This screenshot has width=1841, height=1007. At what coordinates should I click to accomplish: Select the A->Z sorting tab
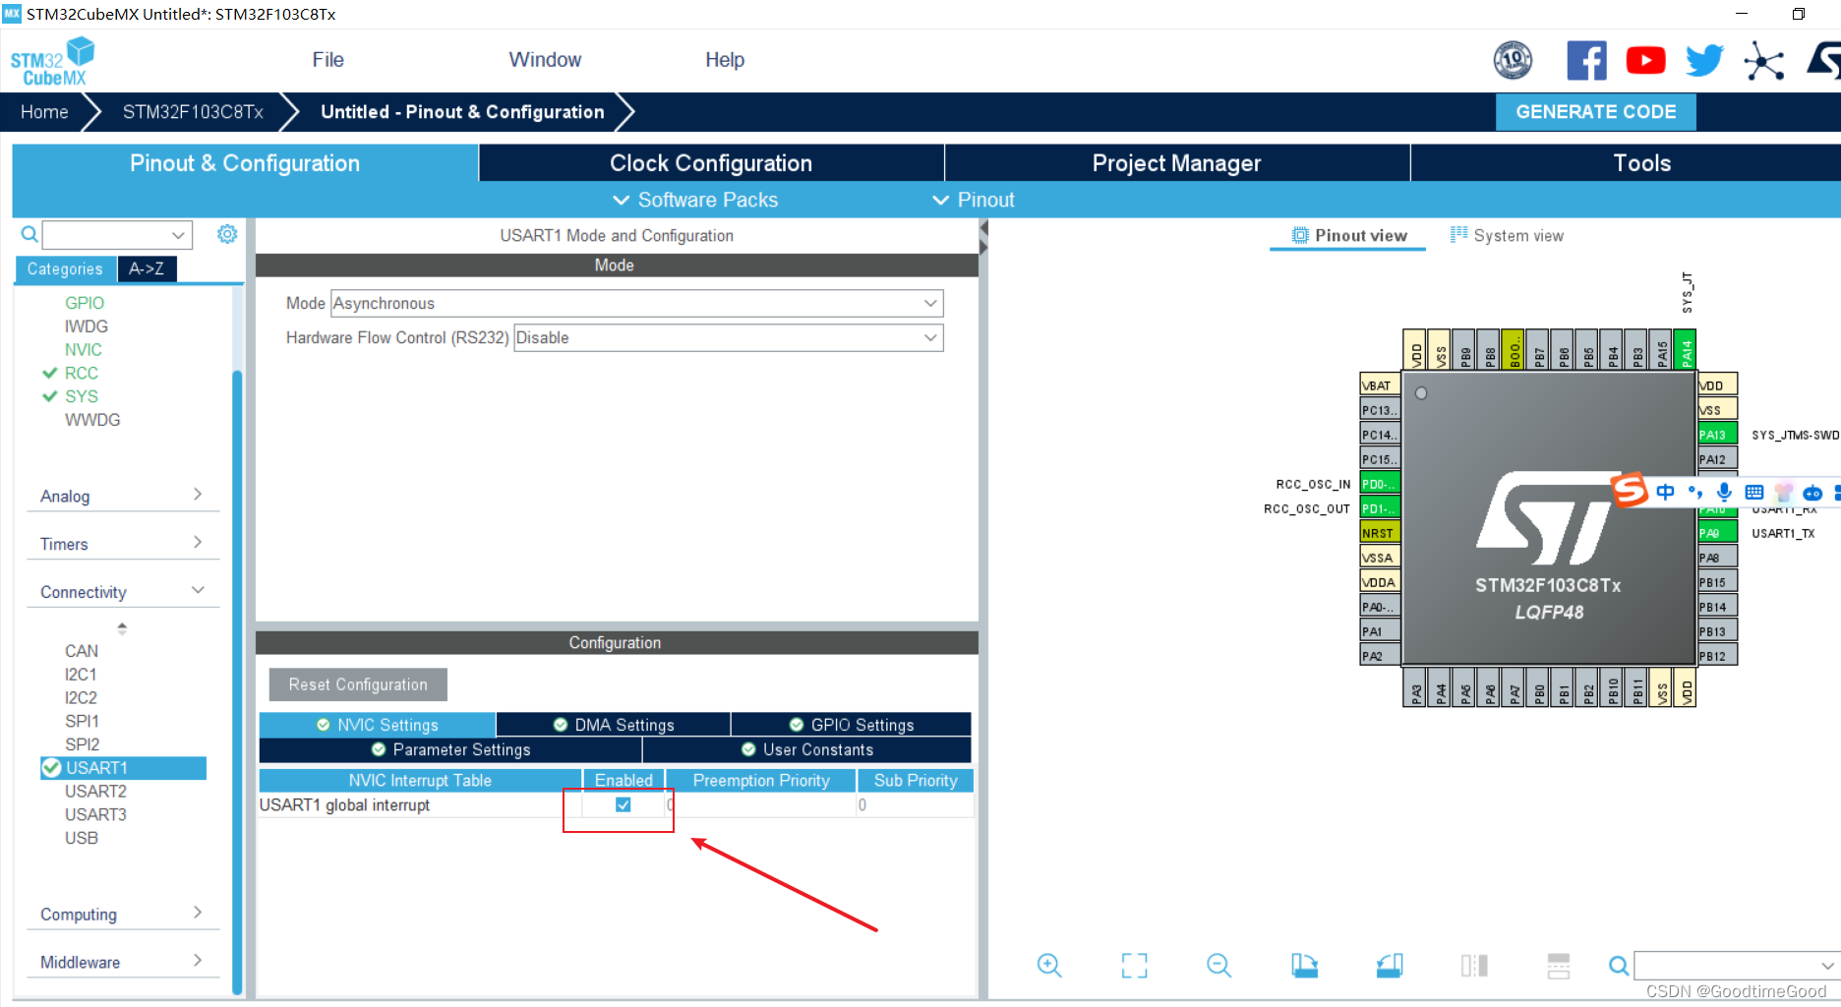(x=147, y=268)
